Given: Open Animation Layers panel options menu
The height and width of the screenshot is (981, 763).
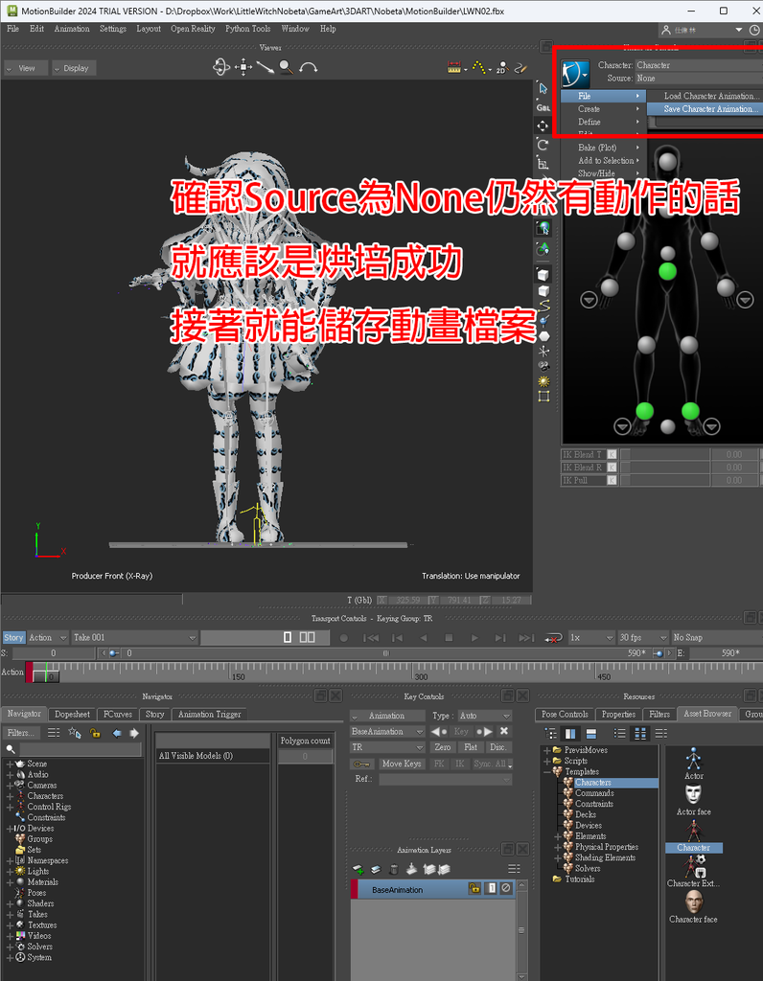Looking at the screenshot, I should tap(514, 868).
